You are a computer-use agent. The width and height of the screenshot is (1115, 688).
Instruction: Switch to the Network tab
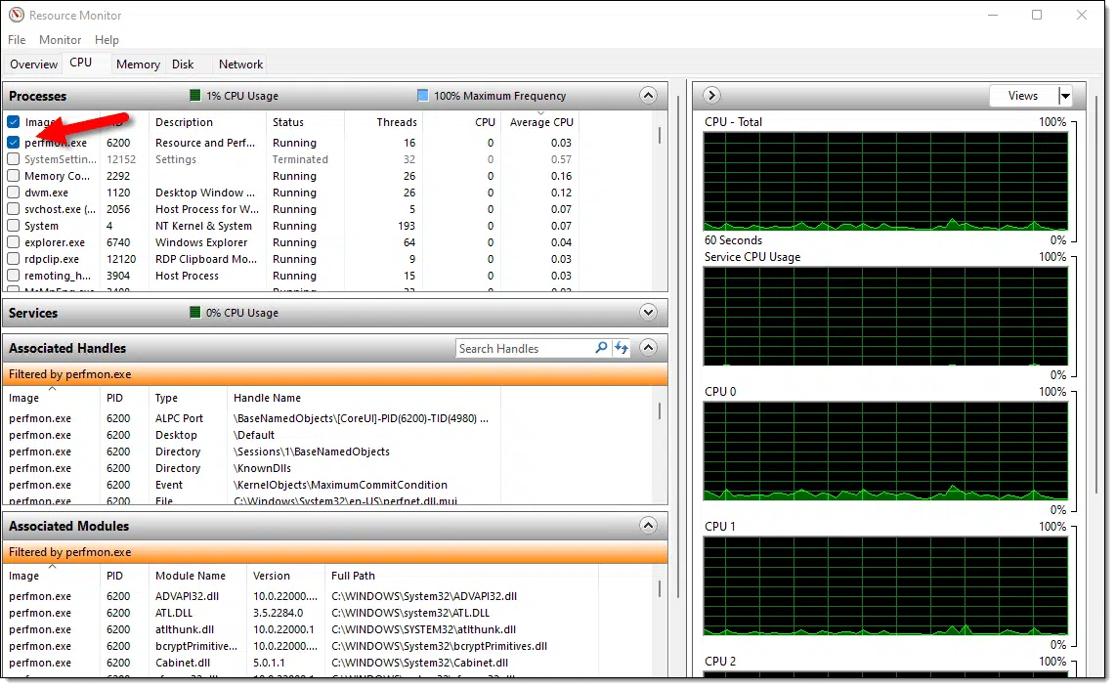point(241,64)
